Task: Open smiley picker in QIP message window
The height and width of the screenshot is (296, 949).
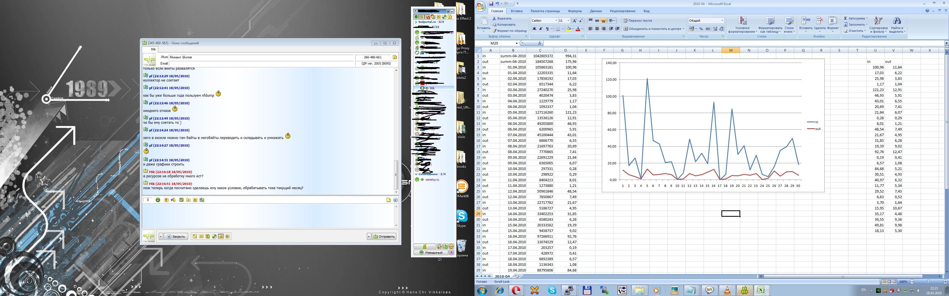Action: tap(158, 200)
